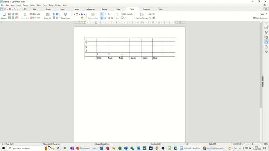Screen dimensions: 269x151
Task: Open the Undo history dropdown arrow
Action: 18,9
